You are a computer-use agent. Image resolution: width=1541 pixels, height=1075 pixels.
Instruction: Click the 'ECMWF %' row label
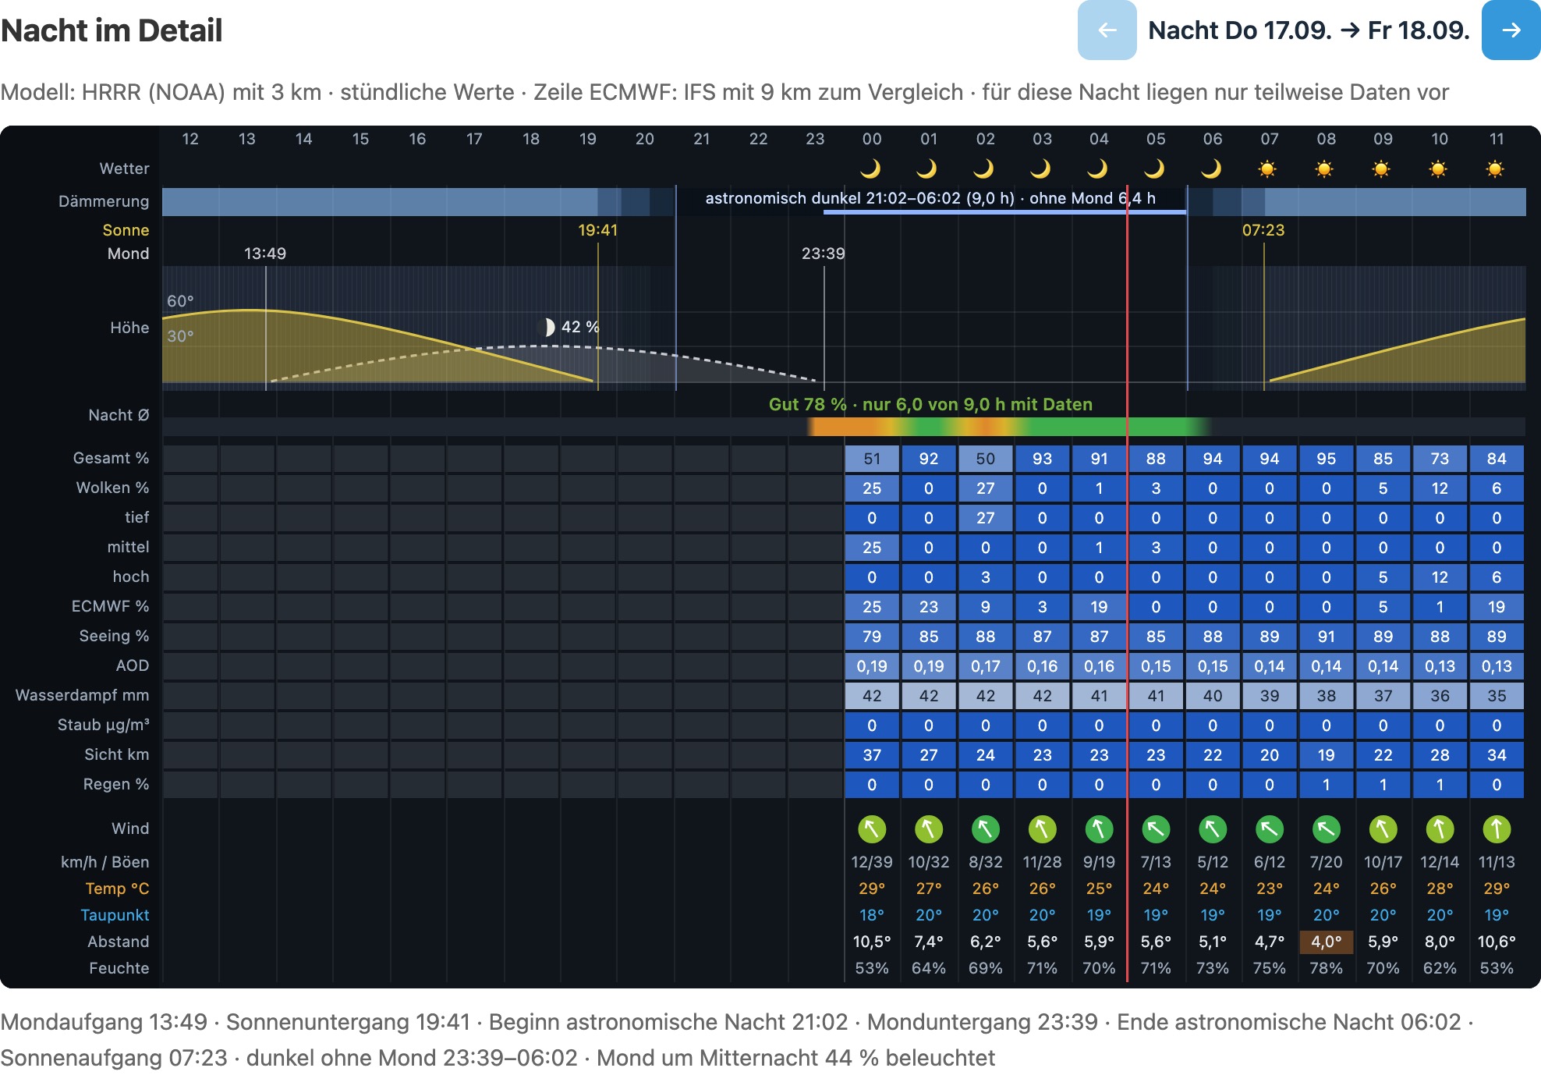(x=110, y=606)
